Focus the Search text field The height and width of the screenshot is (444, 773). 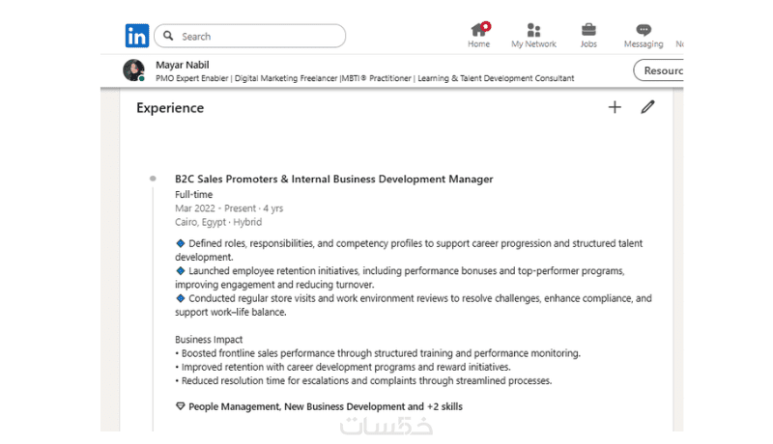coord(256,37)
